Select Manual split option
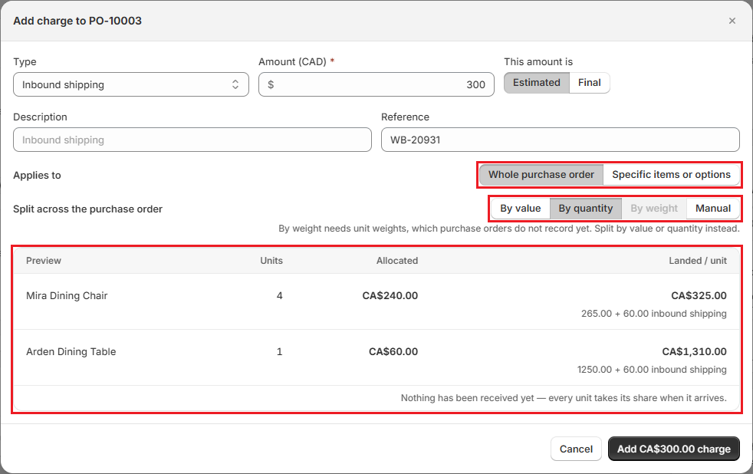Screen dimensions: 753x474 pos(713,209)
